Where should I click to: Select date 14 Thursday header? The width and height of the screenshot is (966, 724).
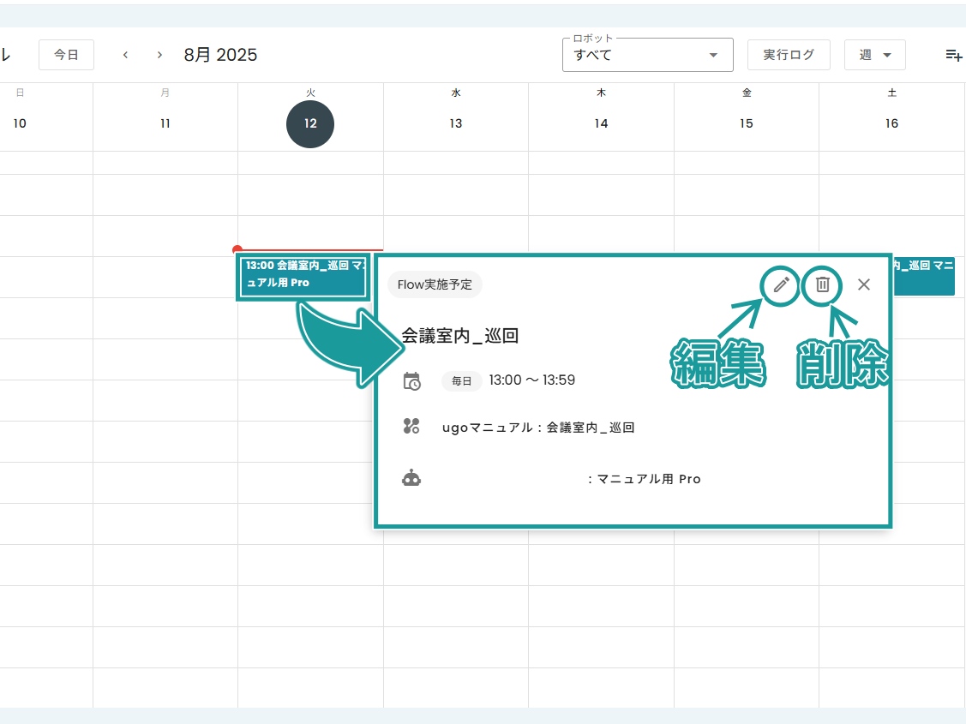(x=602, y=123)
